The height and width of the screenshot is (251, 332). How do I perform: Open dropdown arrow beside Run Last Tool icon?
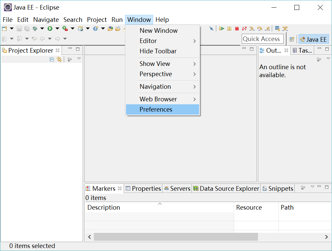coord(72,28)
